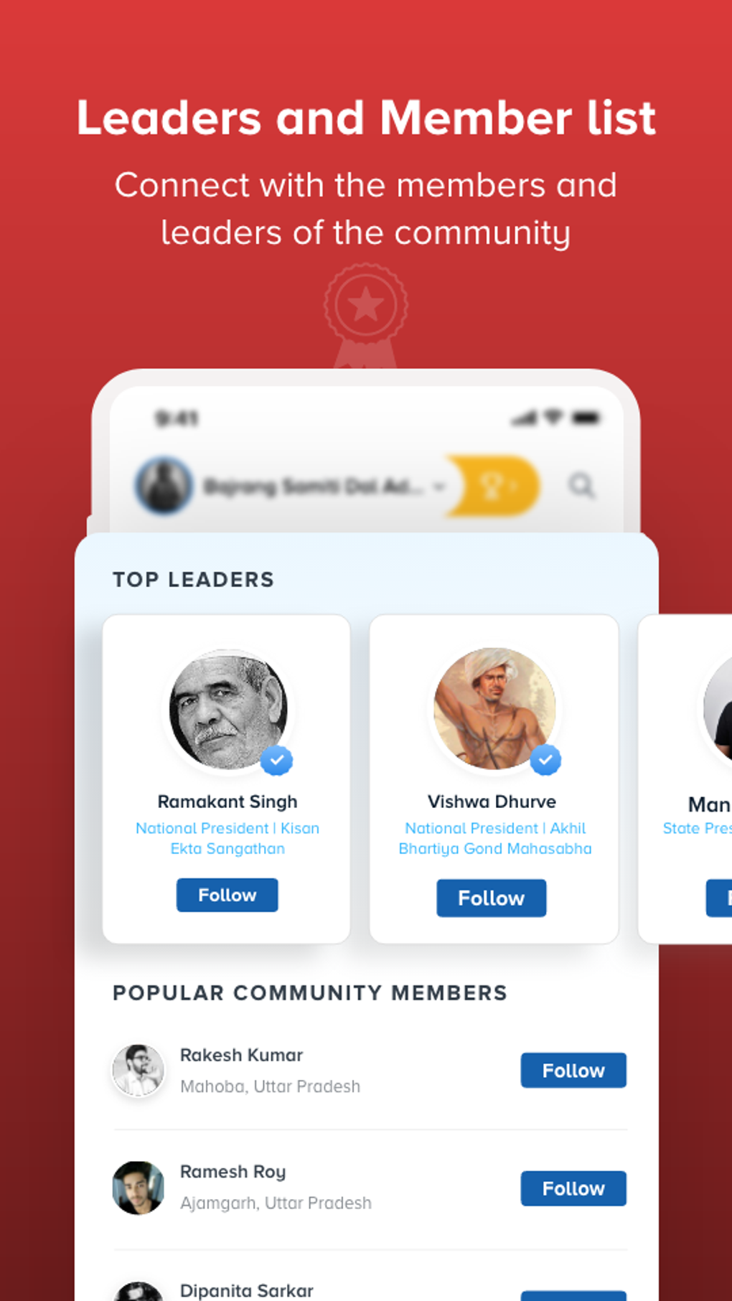Tap the search magnifier icon
732x1301 pixels.
(x=582, y=486)
